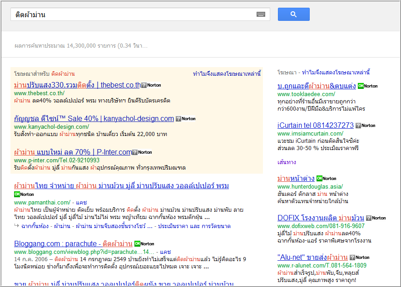Screen dimensions: 401x287
Task: Click description line 'ฮันเตอร์ ดักลาส ม่าน หน้าต่าง'
Action: (313, 194)
